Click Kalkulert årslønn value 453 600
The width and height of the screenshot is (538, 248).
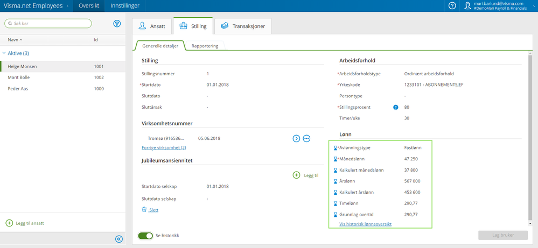pos(412,192)
